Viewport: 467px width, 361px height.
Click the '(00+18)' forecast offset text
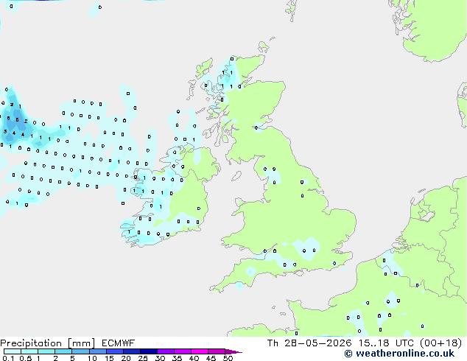[x=441, y=343]
